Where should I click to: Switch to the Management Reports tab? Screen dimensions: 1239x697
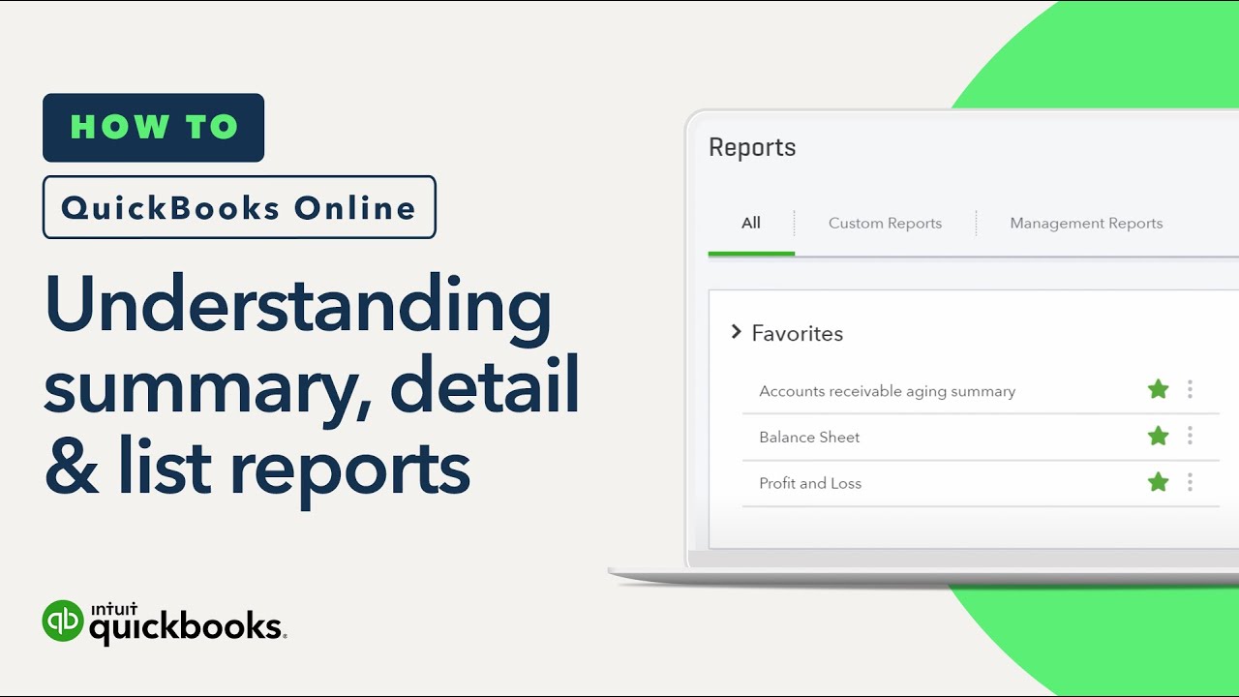(1086, 223)
